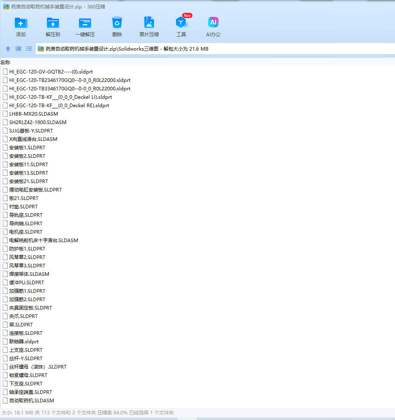This screenshot has width=395, height=420.
Task: Go up one folder with the up arrow
Action: click(8, 49)
